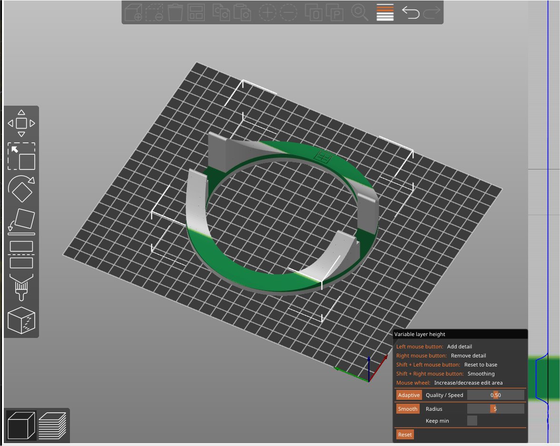This screenshot has width=560, height=446.
Task: Select the Cut tool
Action: (21, 254)
